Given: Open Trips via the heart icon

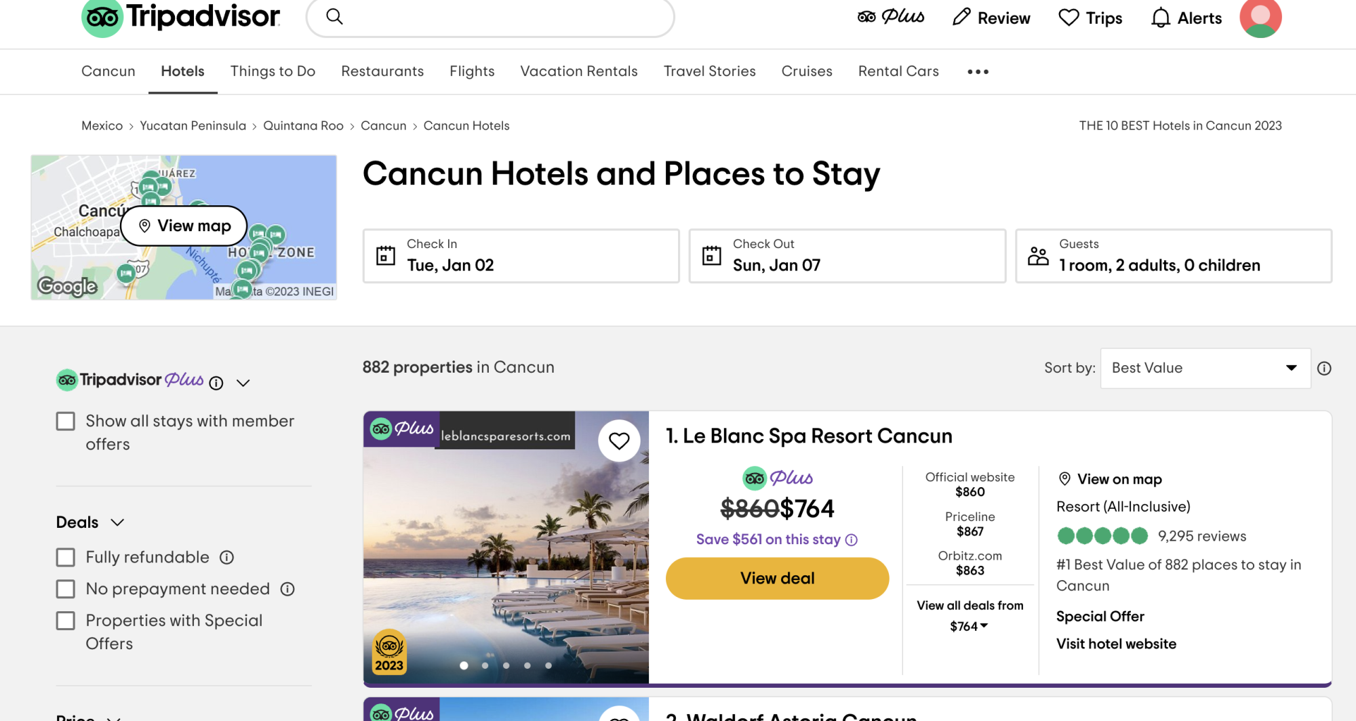Looking at the screenshot, I should (1068, 18).
